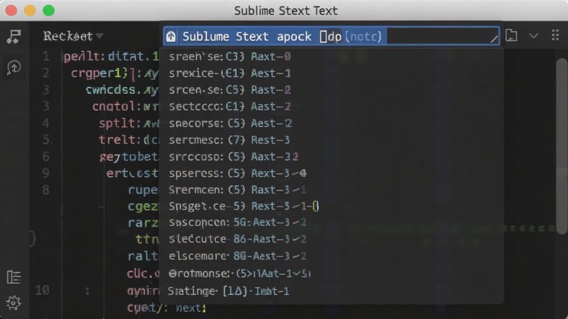Screen dimensions: 568x319
Task: Open the grid dots menu icon
Action: (555, 35)
